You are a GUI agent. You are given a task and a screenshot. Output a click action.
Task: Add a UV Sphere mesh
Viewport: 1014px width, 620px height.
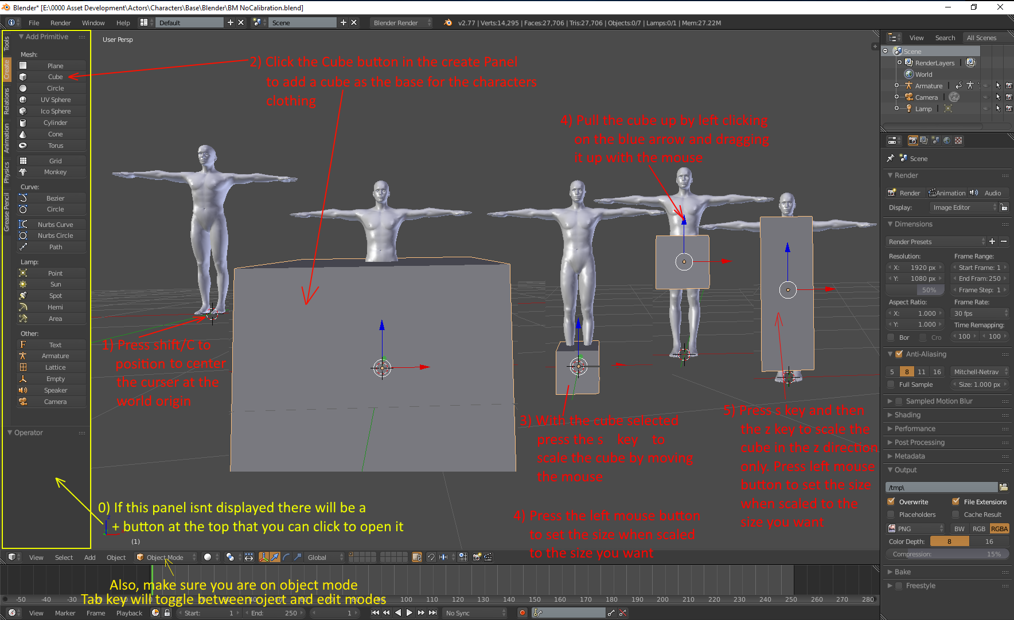[52, 100]
